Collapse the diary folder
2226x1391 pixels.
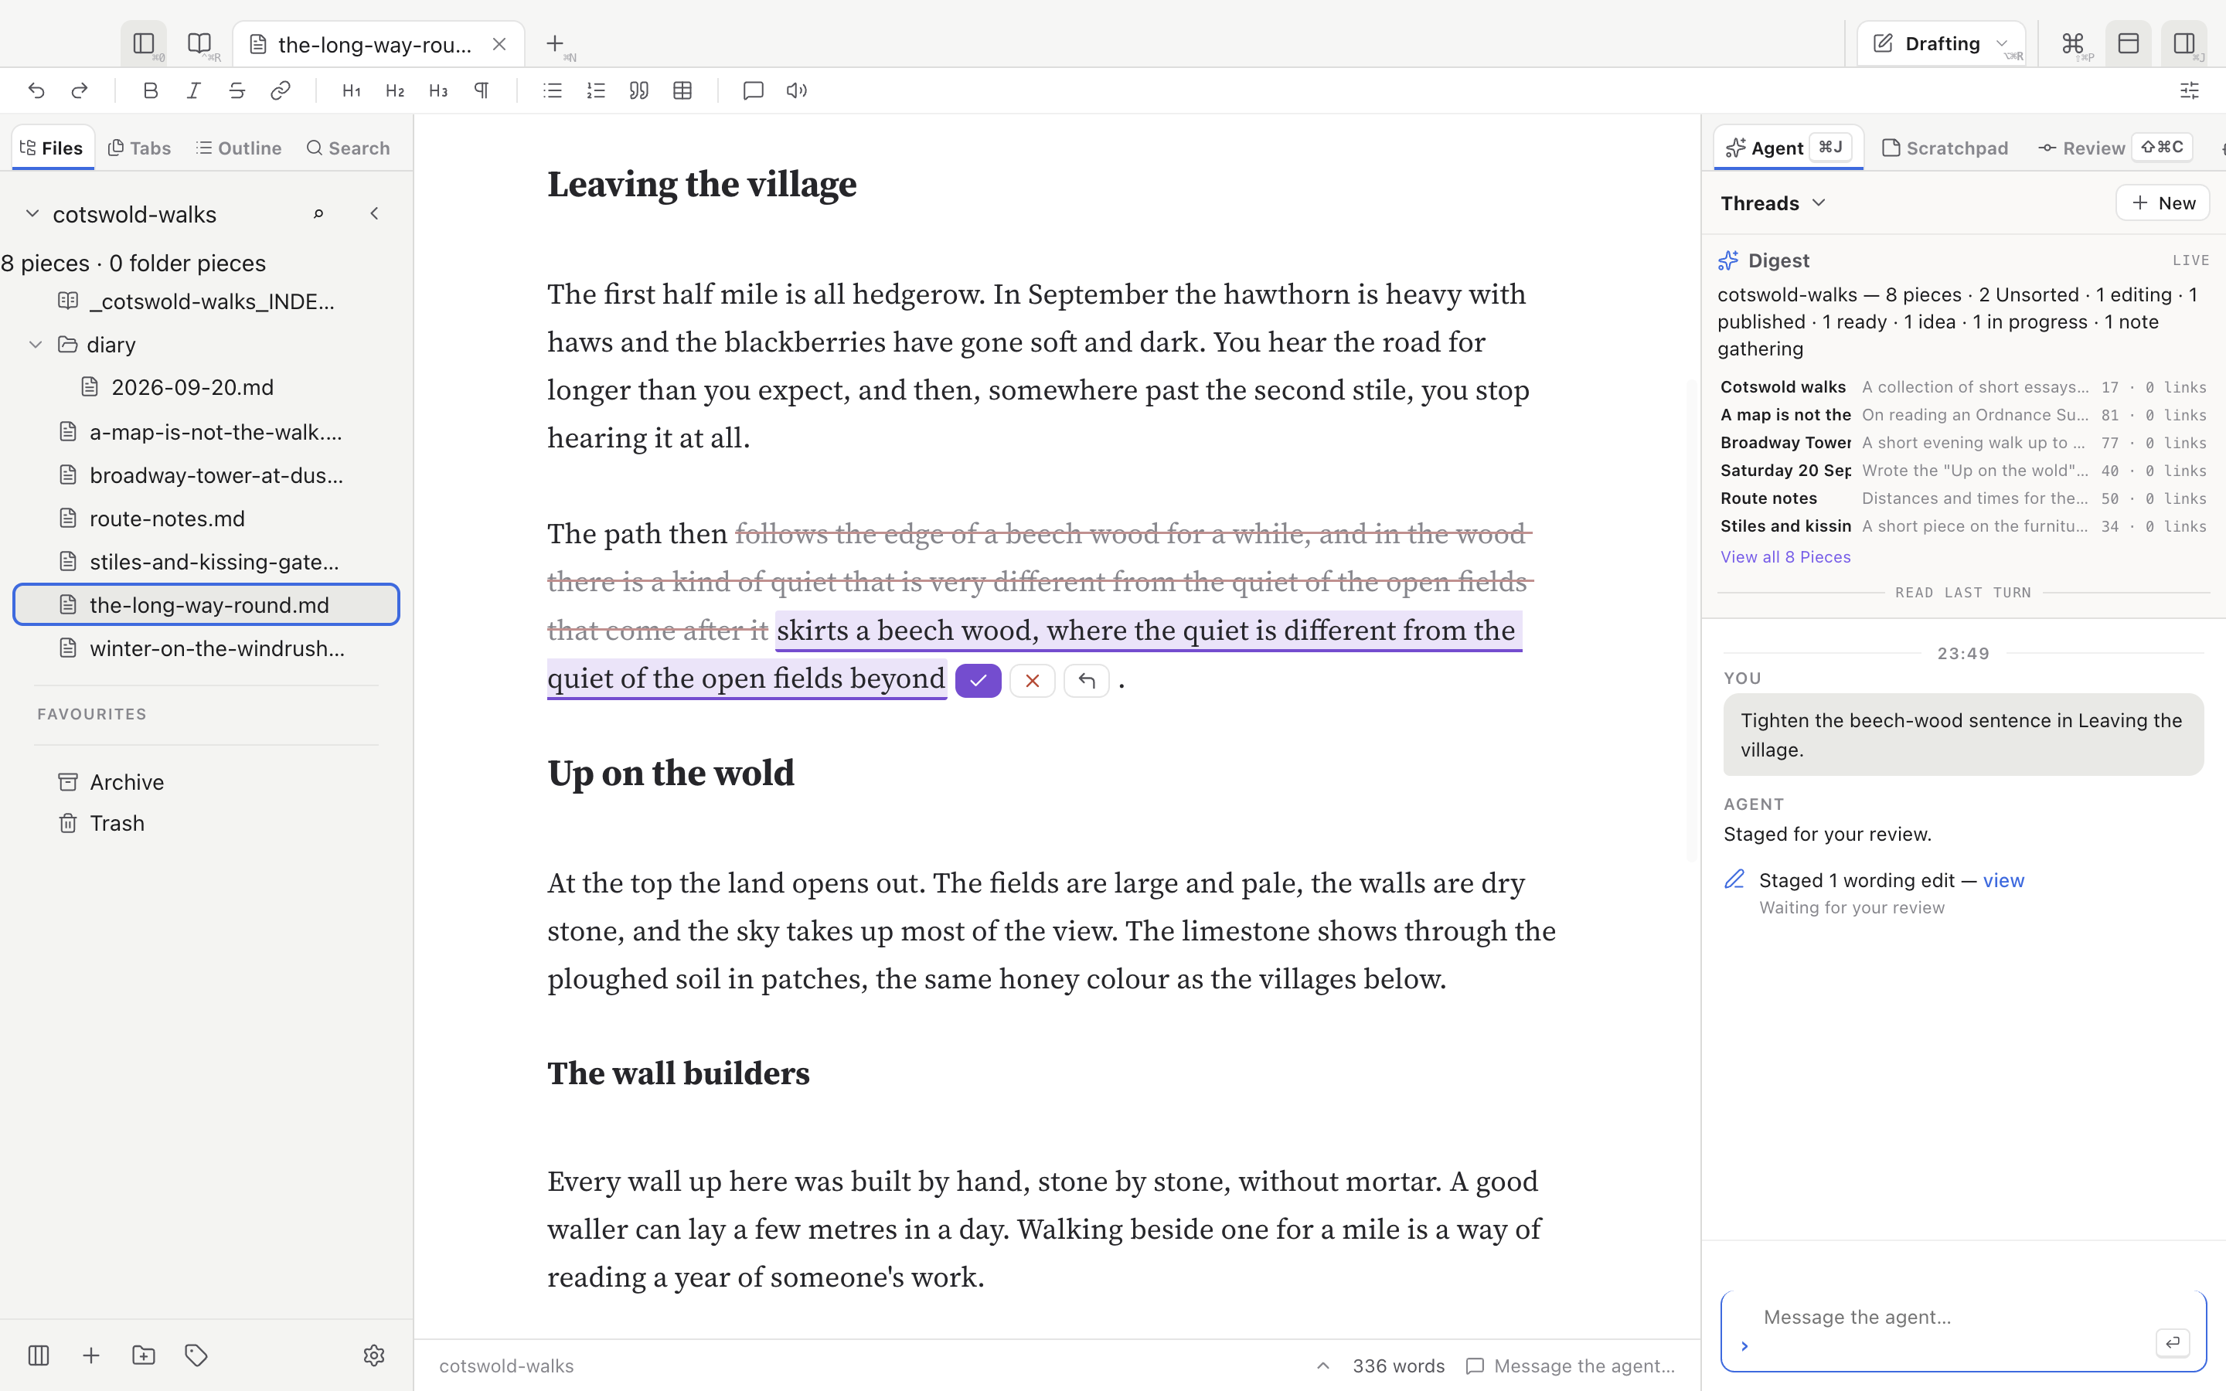click(36, 344)
